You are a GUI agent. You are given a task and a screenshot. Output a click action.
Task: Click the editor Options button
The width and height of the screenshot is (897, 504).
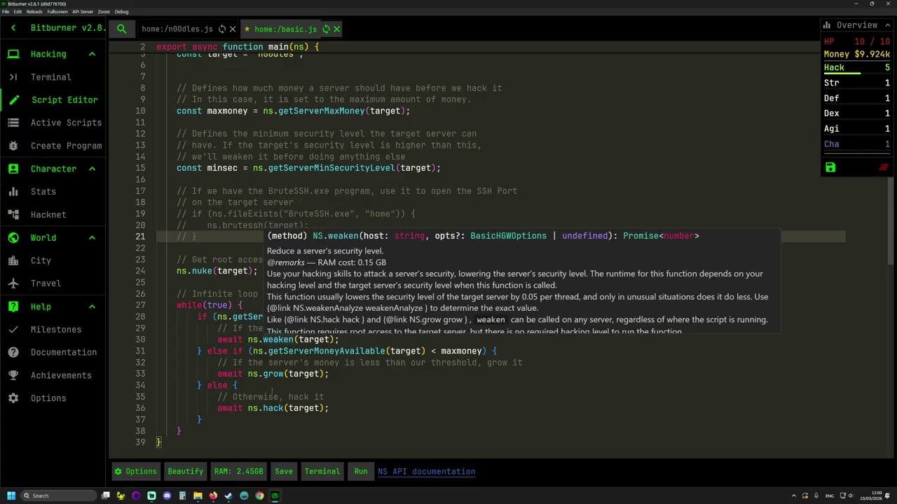click(x=136, y=471)
